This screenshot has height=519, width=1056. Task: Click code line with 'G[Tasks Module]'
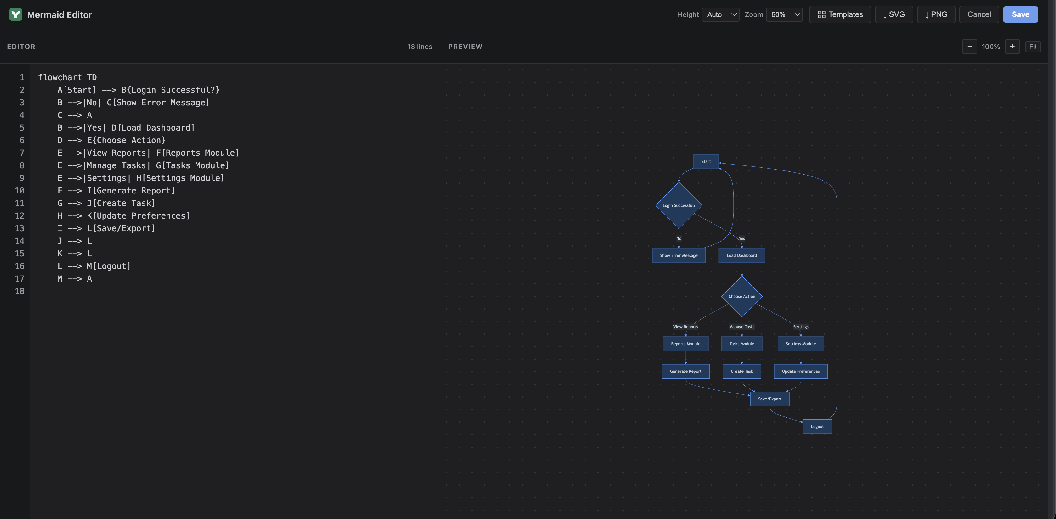point(143,165)
